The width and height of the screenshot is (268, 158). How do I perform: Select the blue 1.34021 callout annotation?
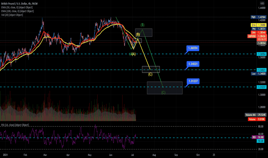coord(193,64)
